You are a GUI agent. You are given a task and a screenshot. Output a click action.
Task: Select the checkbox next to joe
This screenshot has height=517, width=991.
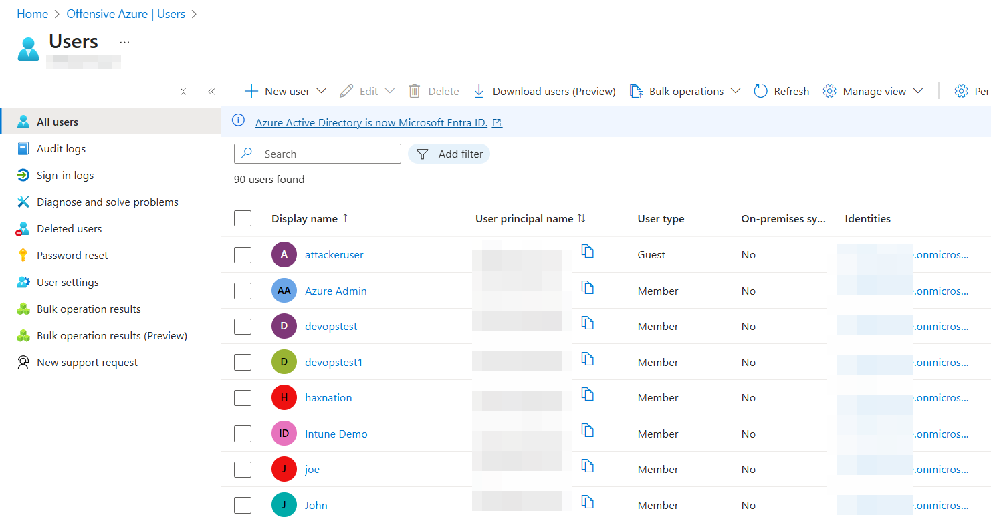(x=243, y=470)
